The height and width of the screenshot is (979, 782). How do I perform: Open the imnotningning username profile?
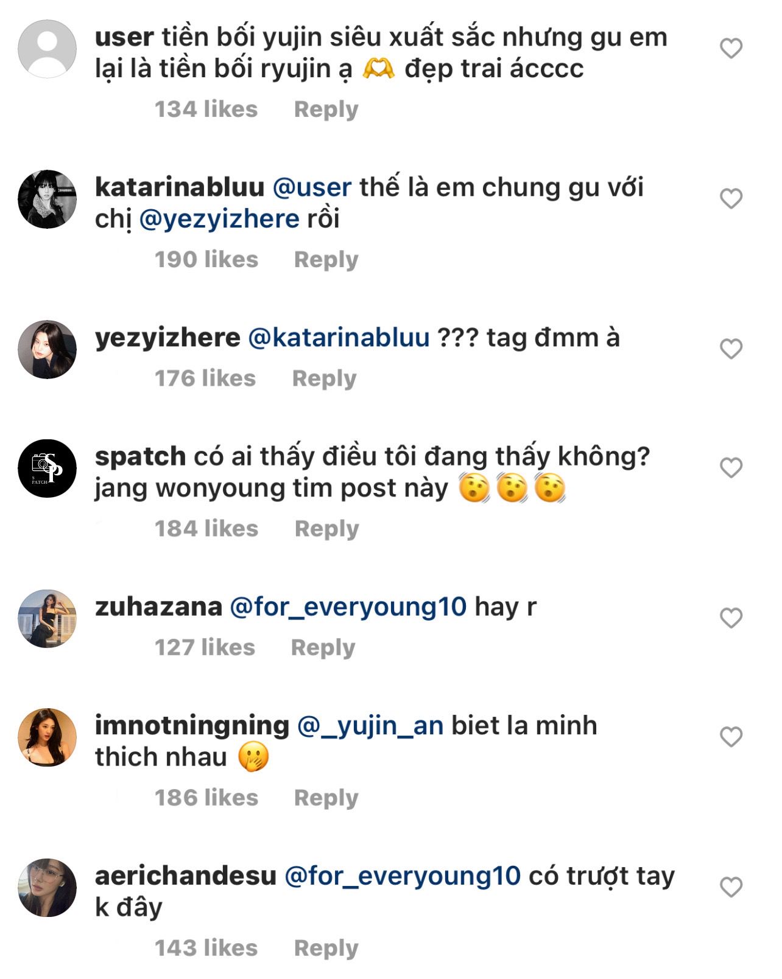192,725
